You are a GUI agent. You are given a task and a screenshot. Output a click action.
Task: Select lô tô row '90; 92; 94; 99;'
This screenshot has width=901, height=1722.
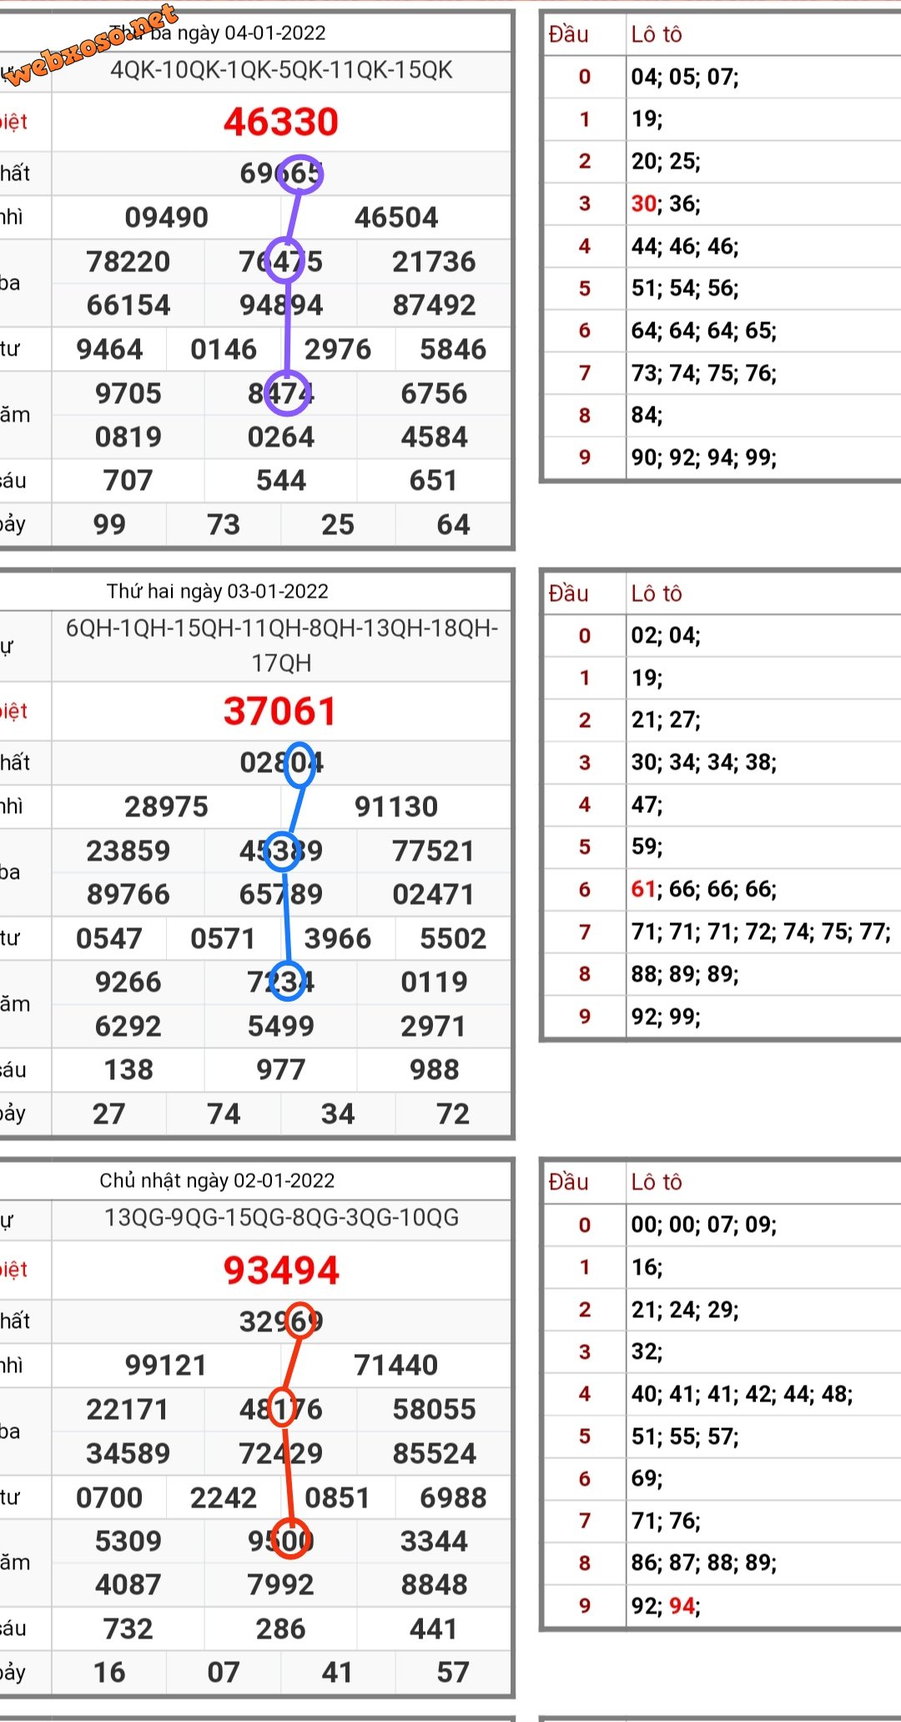point(703,457)
